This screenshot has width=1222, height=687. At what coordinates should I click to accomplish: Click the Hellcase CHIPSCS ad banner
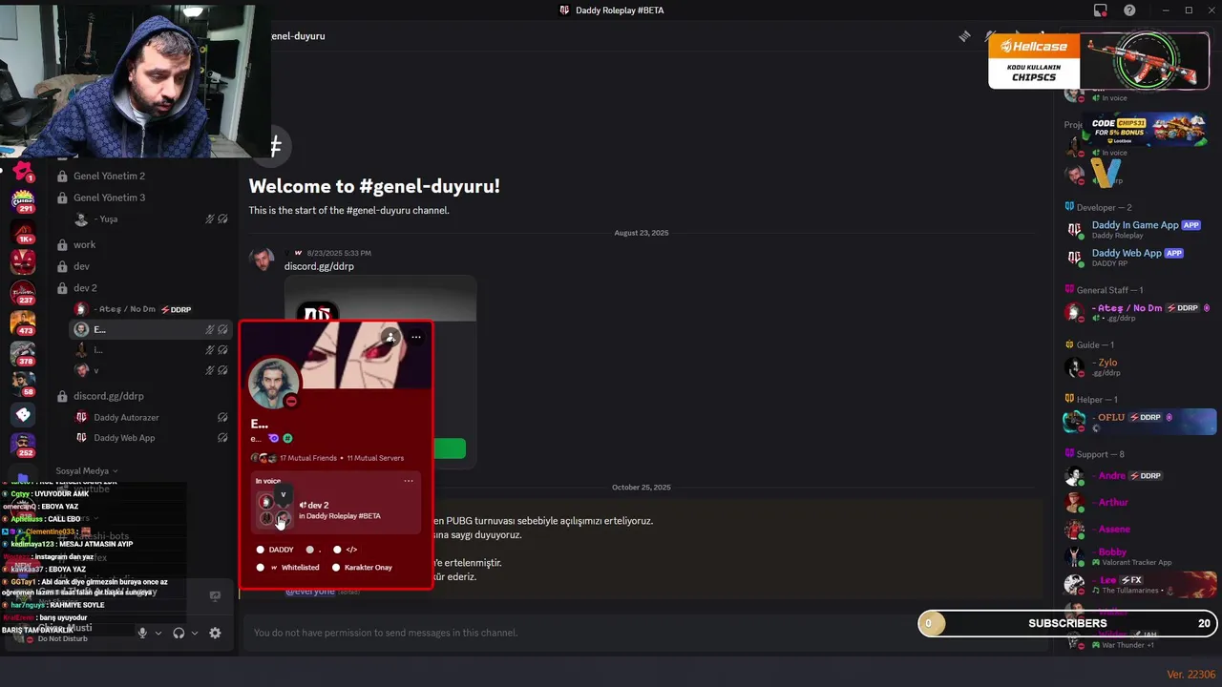point(1098,61)
